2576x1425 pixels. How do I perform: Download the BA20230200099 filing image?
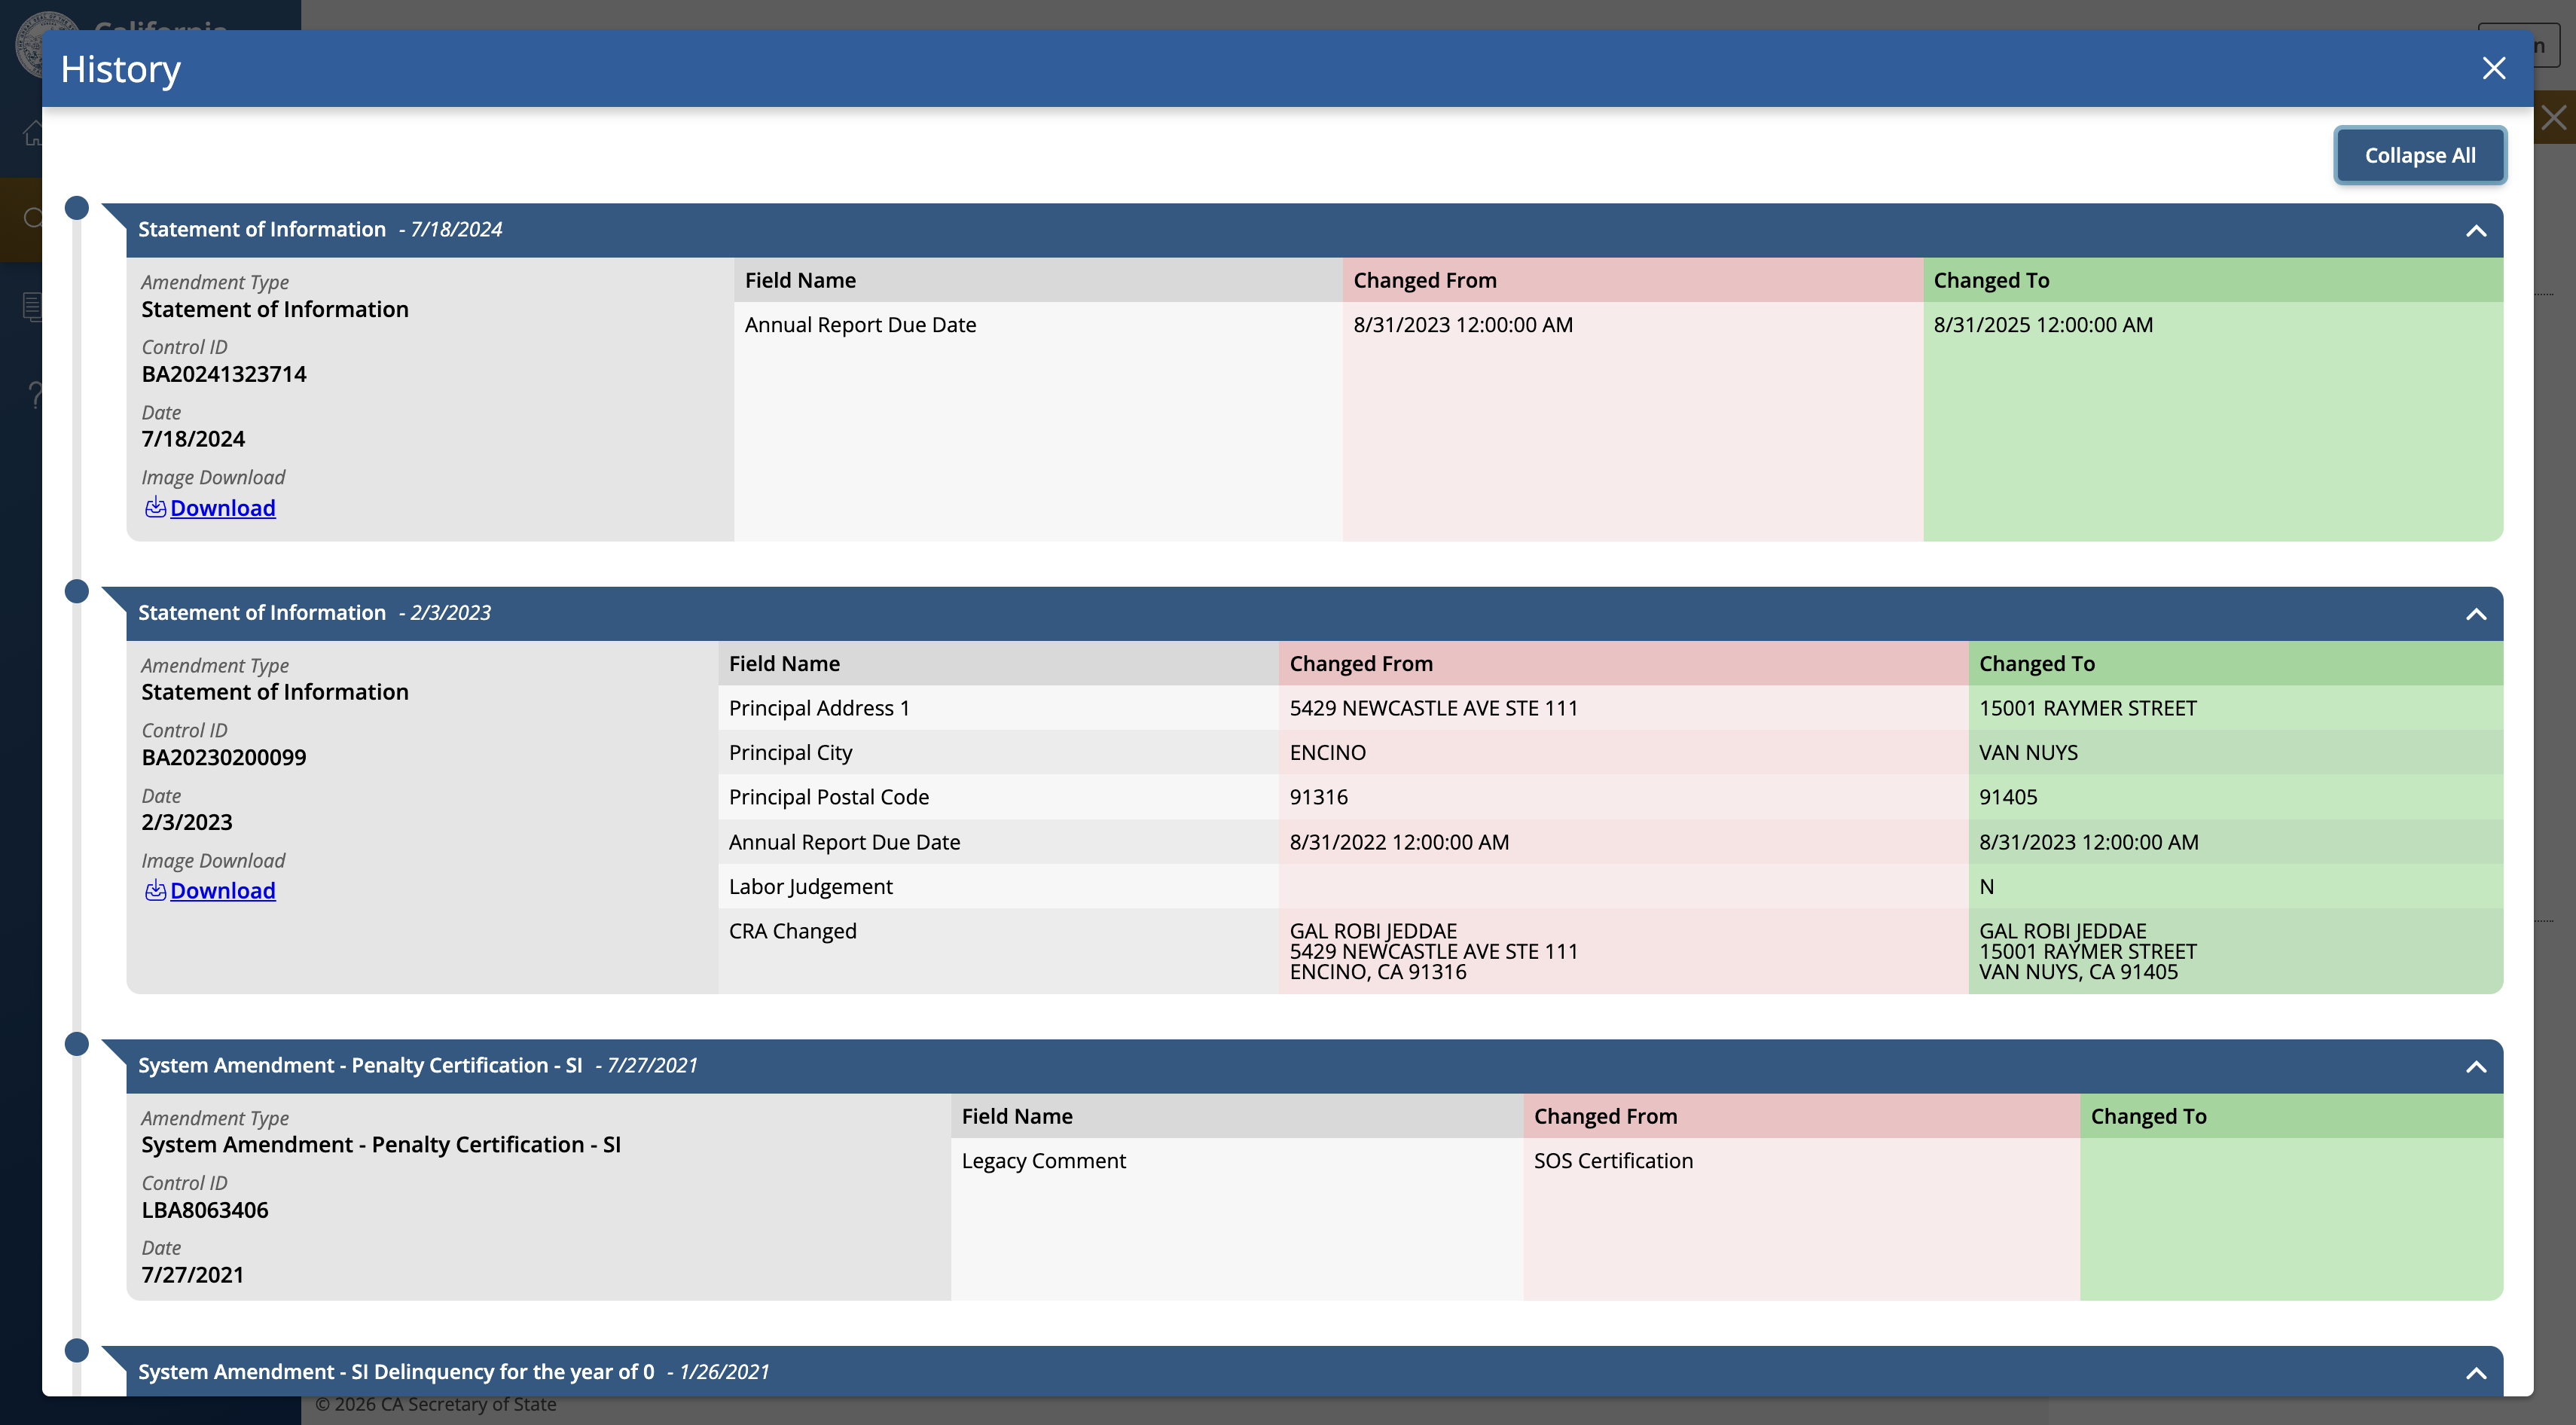coord(222,891)
